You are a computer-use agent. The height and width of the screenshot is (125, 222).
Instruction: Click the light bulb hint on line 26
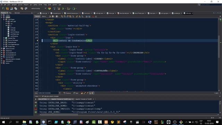(x=37, y=41)
